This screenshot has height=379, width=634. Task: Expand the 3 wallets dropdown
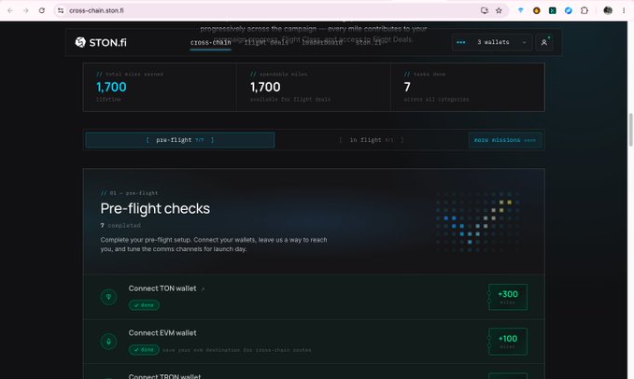(x=492, y=42)
